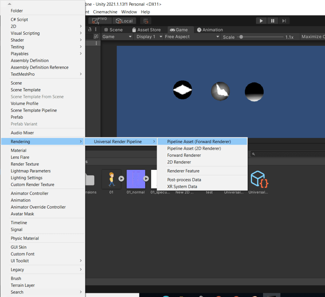The height and width of the screenshot is (297, 325).
Task: Click the Step frame button
Action: pos(284,21)
